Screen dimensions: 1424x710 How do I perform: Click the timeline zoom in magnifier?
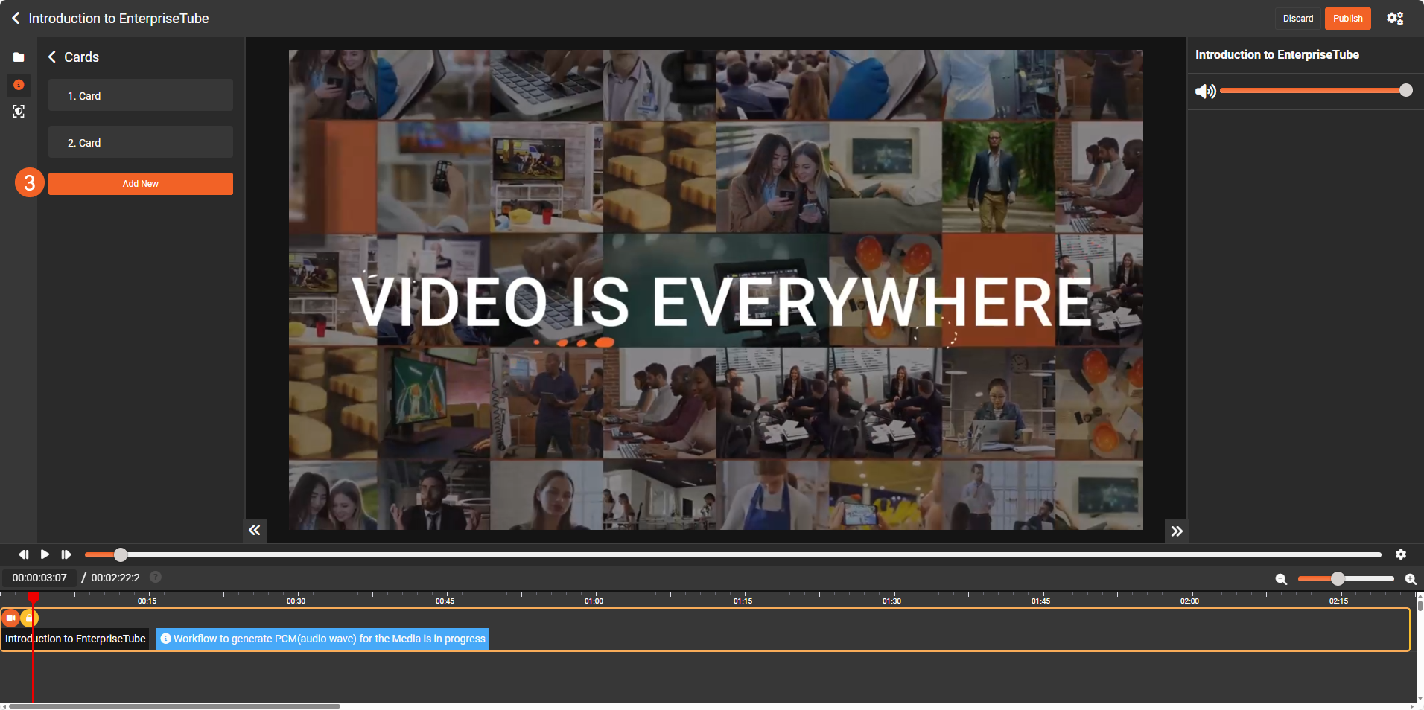1410,579
